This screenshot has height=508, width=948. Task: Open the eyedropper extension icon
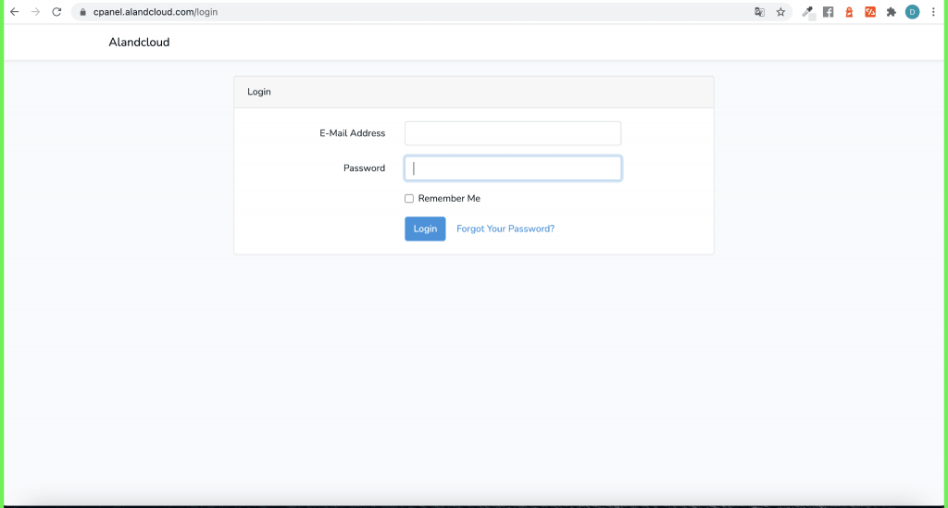(x=807, y=12)
